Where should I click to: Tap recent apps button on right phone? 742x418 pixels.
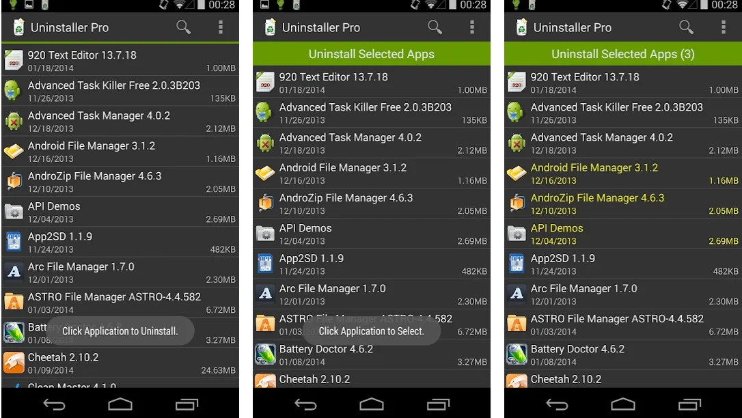click(689, 404)
